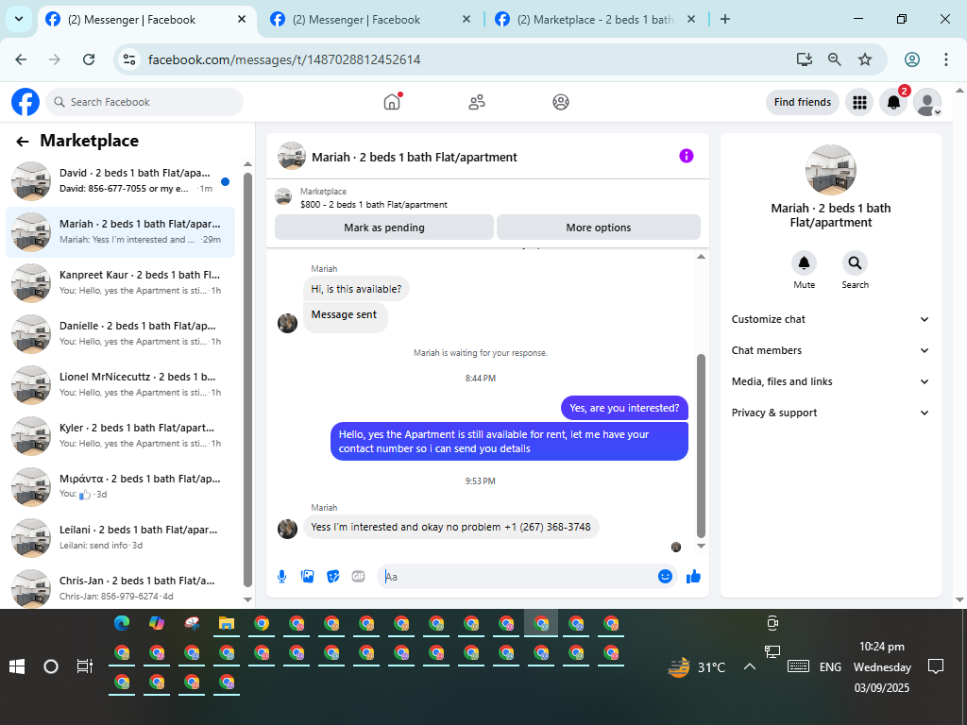Open conversation information purple icon

[686, 156]
